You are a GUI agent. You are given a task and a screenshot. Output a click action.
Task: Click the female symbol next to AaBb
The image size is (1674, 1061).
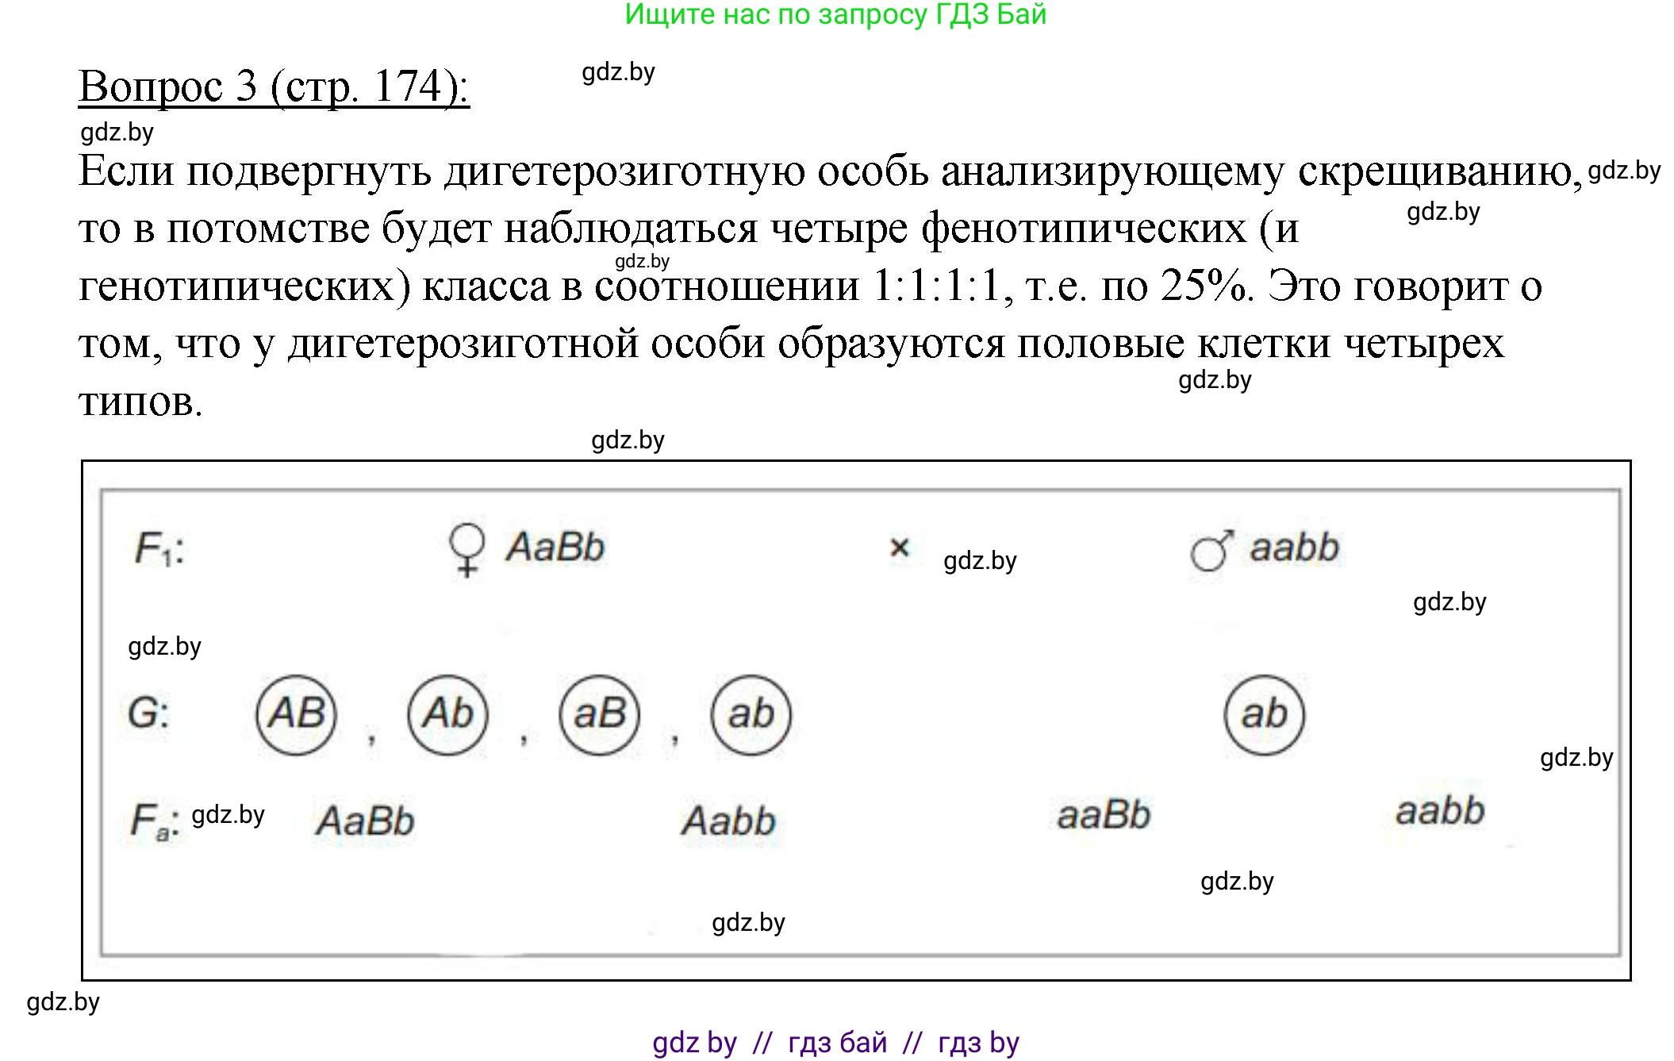(x=466, y=549)
